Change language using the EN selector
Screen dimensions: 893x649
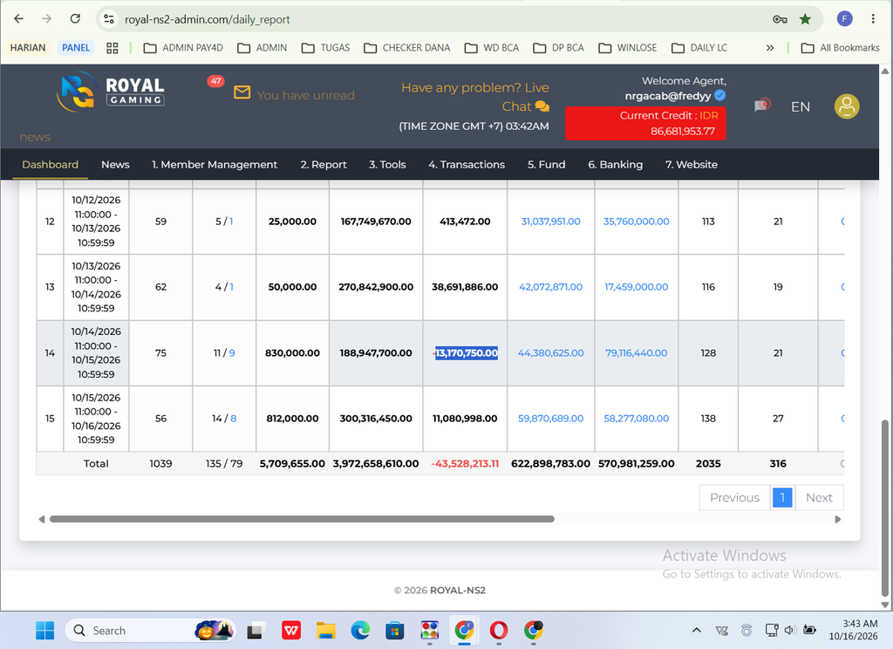point(801,106)
